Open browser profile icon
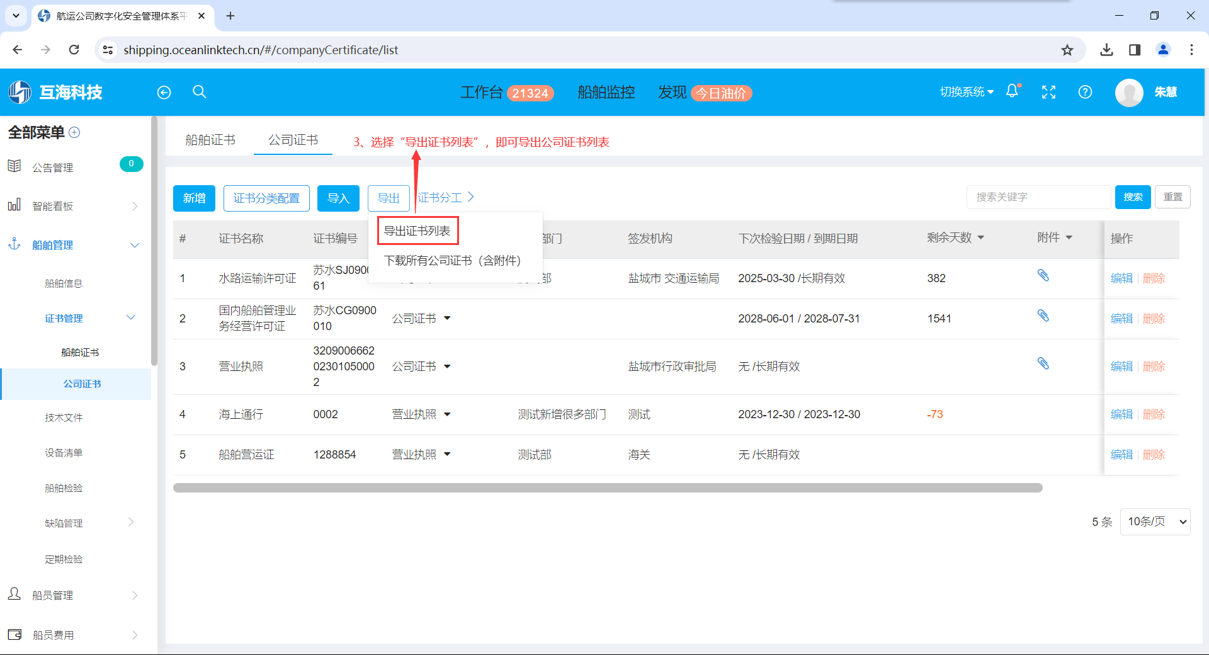Viewport: 1209px width, 655px height. click(1163, 50)
